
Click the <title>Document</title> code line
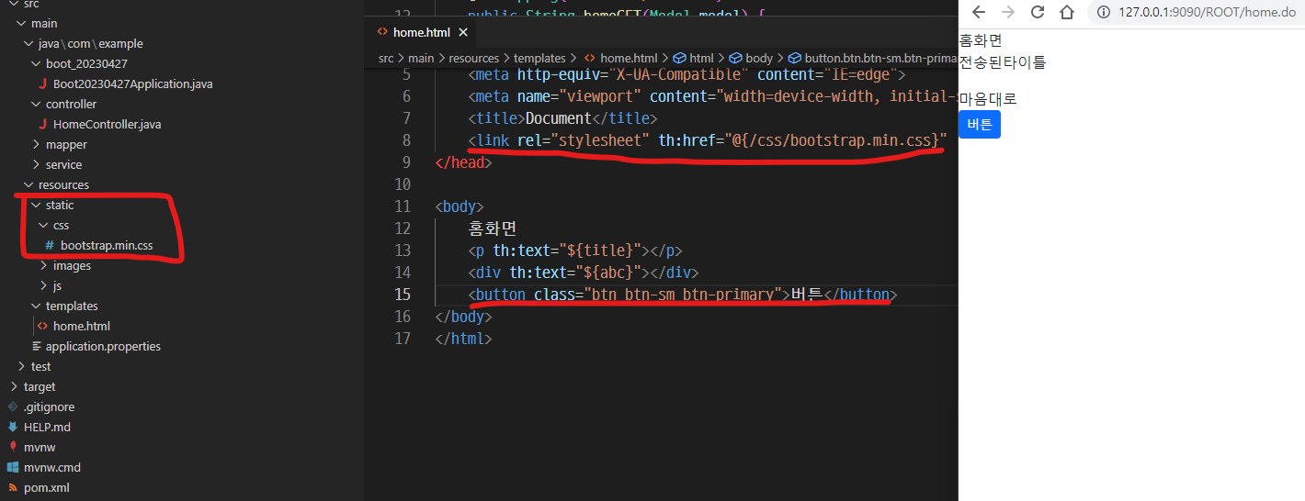click(562, 118)
